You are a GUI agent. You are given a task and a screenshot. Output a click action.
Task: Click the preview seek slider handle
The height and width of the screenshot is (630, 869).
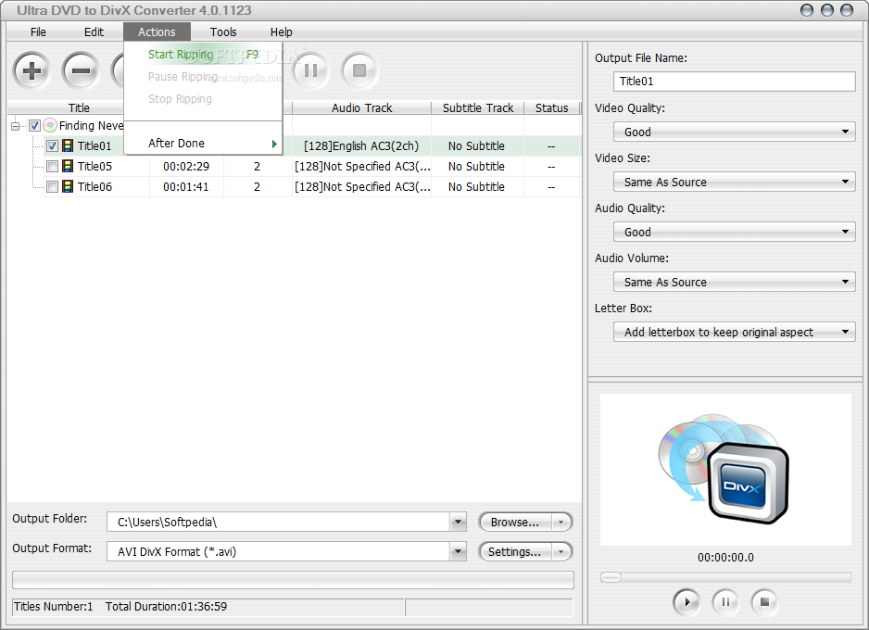611,577
